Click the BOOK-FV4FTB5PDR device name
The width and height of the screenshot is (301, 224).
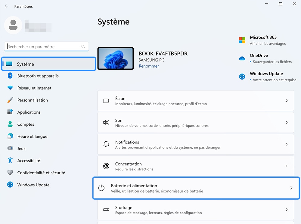pyautogui.click(x=163, y=54)
